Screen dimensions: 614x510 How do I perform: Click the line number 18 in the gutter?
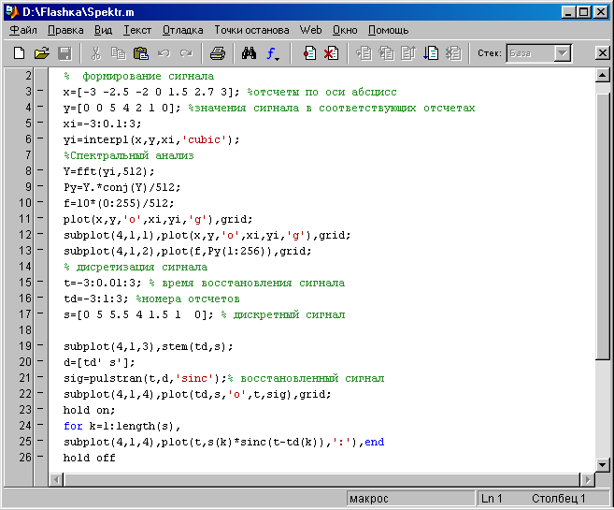coord(25,330)
